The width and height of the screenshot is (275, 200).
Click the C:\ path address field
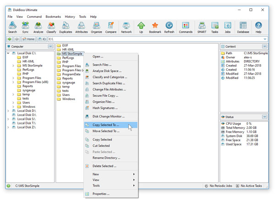coord(155,39)
